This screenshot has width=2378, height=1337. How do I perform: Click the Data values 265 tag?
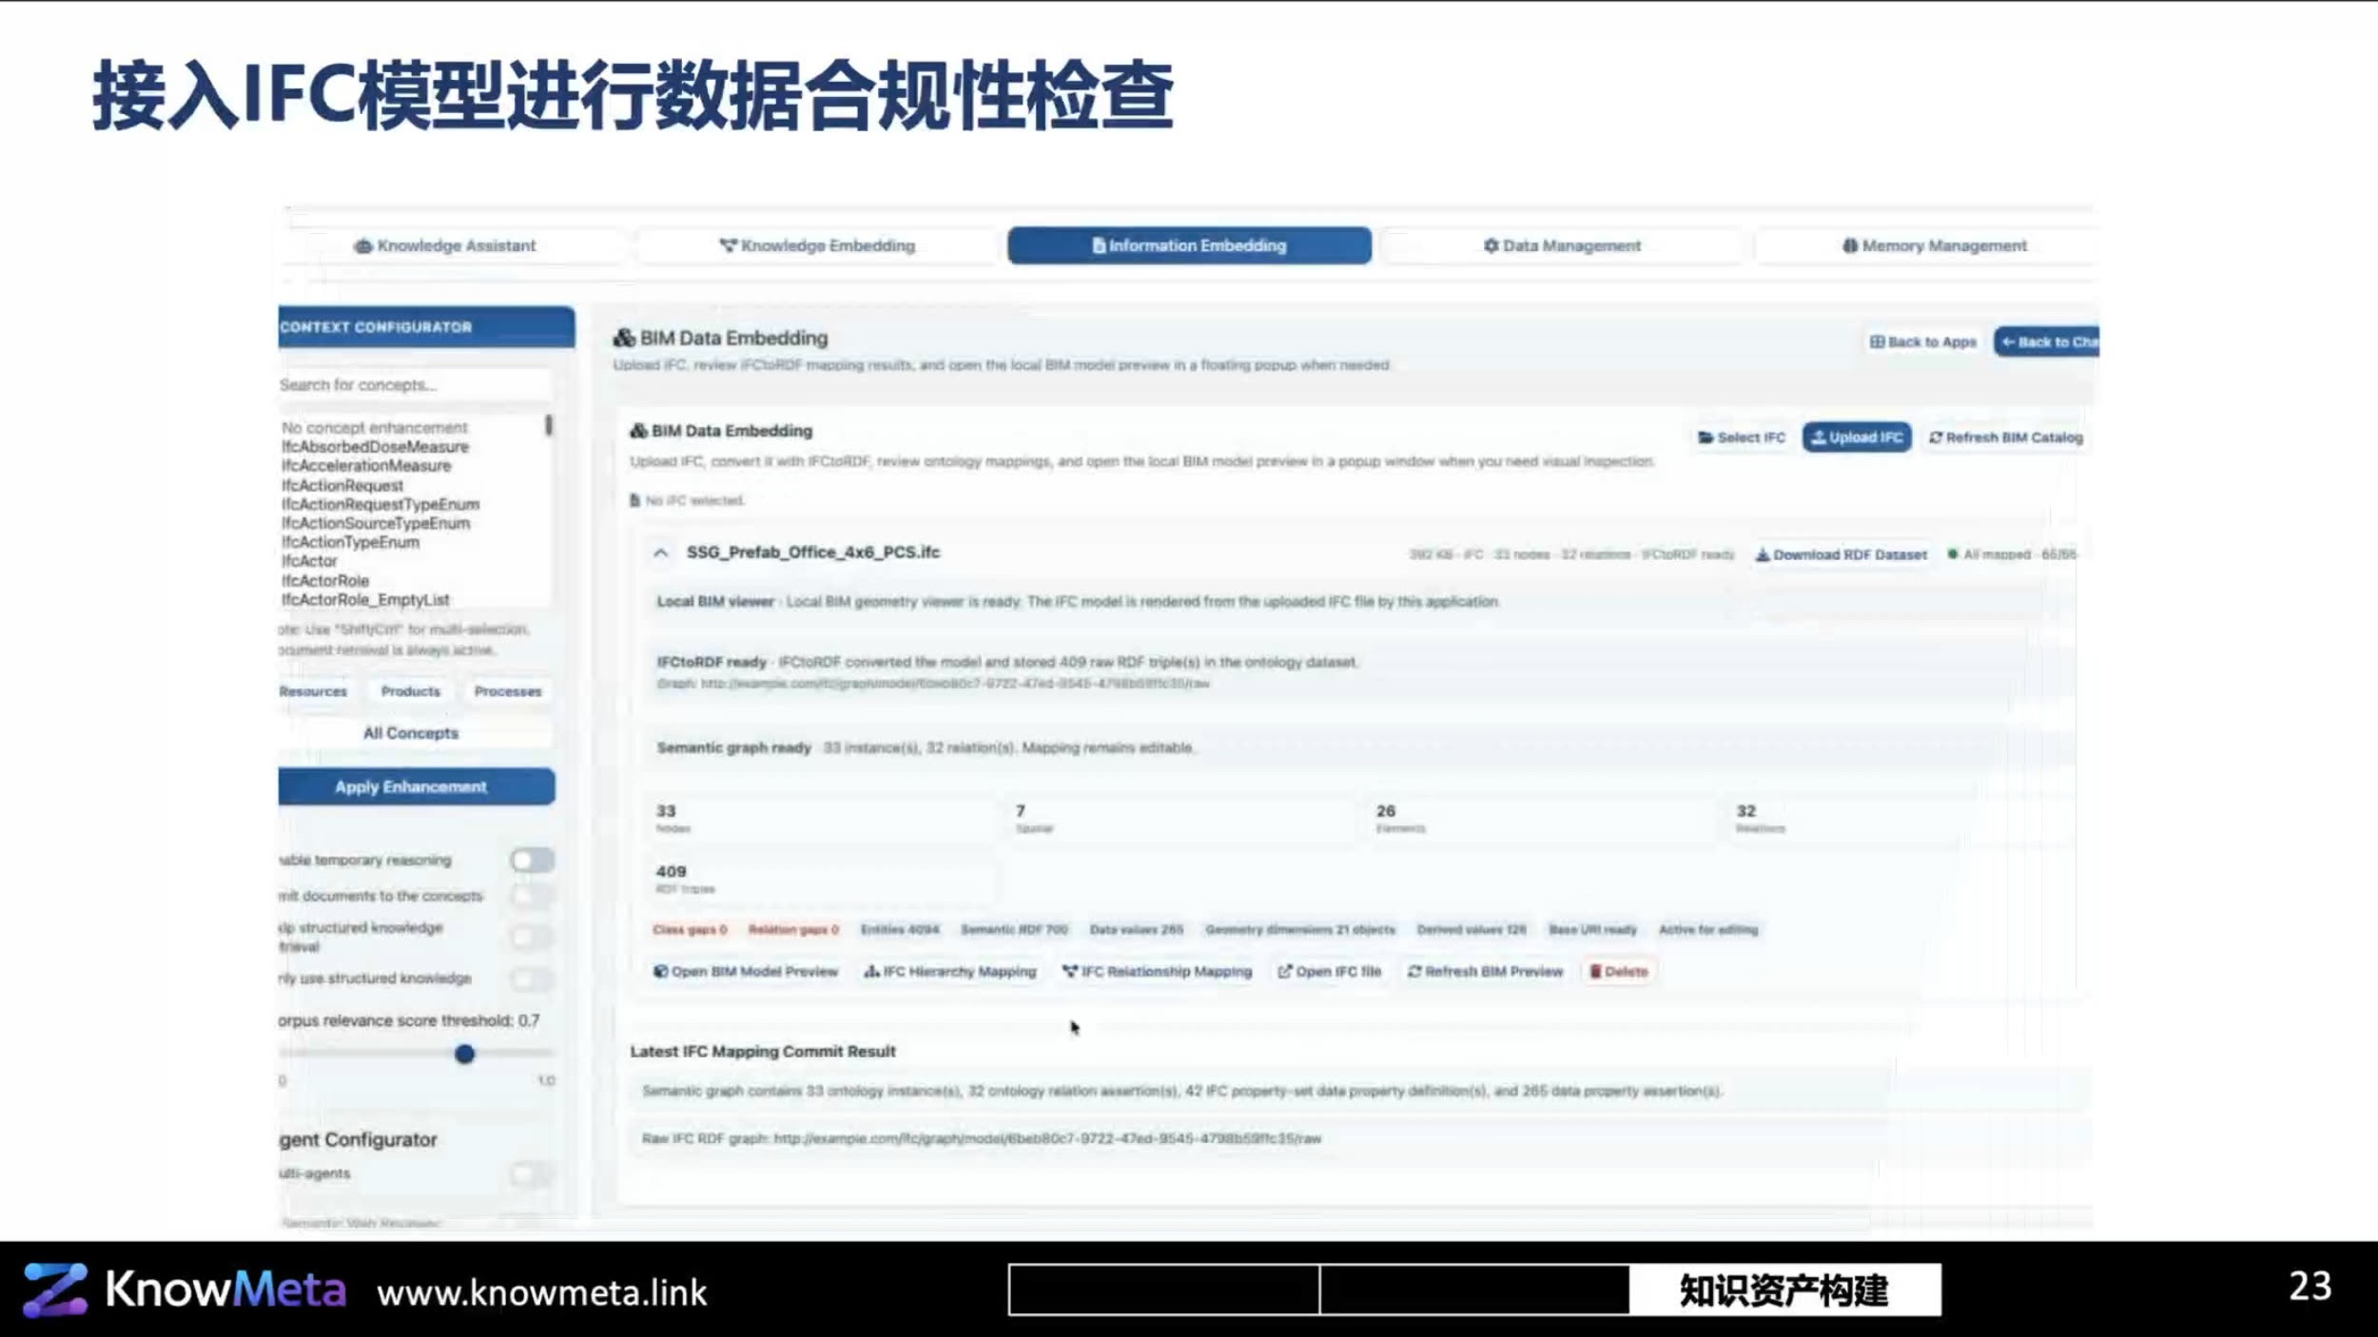point(1137,929)
